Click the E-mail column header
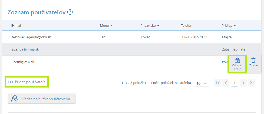 (16, 26)
